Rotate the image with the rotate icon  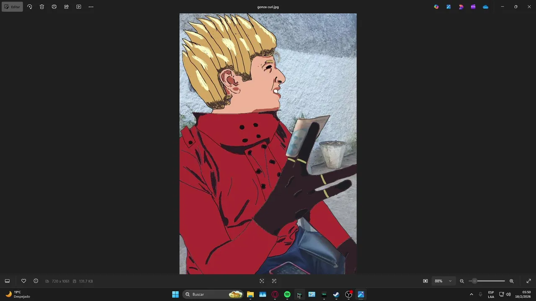[x=29, y=7]
